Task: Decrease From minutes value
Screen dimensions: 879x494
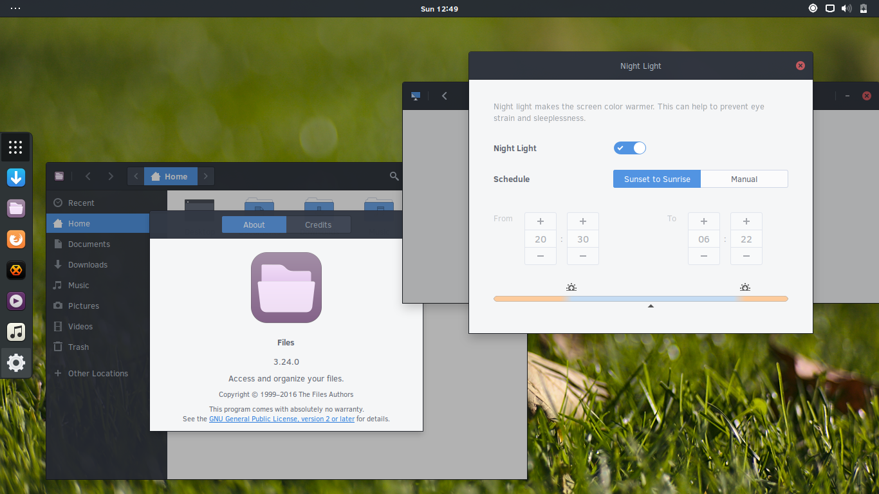Action: (583, 256)
